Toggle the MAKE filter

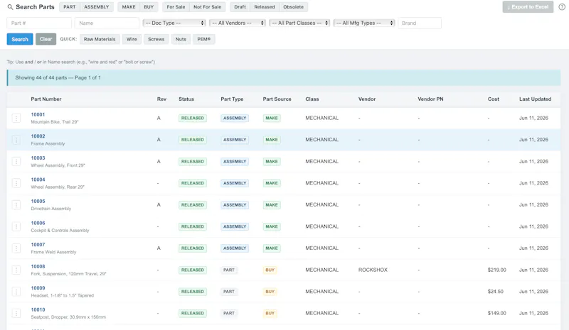(x=129, y=7)
